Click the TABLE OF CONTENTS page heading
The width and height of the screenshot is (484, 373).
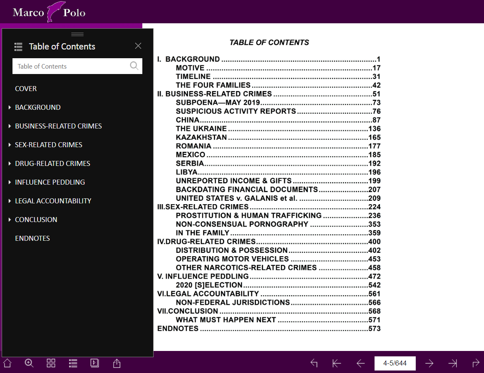[x=269, y=42]
